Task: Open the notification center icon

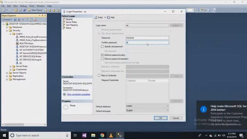Action: pos(241,136)
